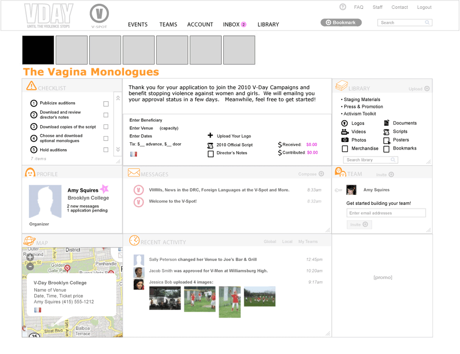The image size is (460, 354).
Task: Open Photos camera icon in Library
Action: (x=345, y=140)
